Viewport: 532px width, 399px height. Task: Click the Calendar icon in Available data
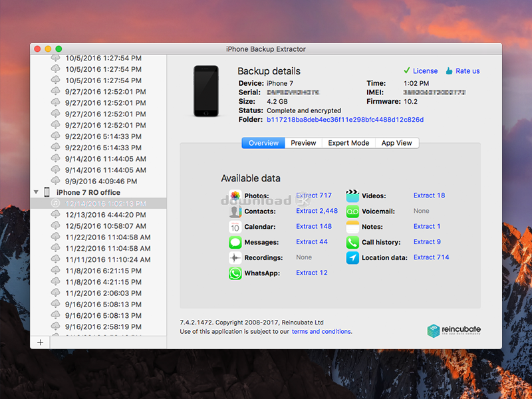(x=235, y=227)
